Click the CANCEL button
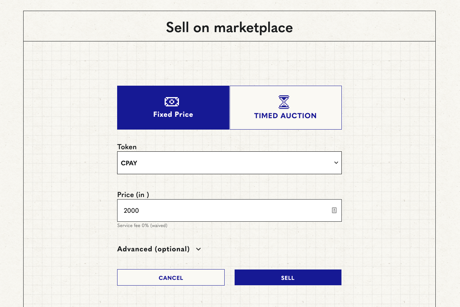The width and height of the screenshot is (460, 307). click(171, 277)
